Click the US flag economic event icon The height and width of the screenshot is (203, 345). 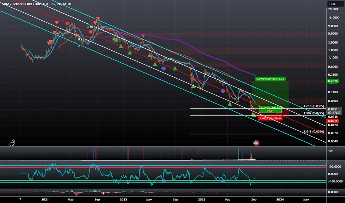coord(256,143)
